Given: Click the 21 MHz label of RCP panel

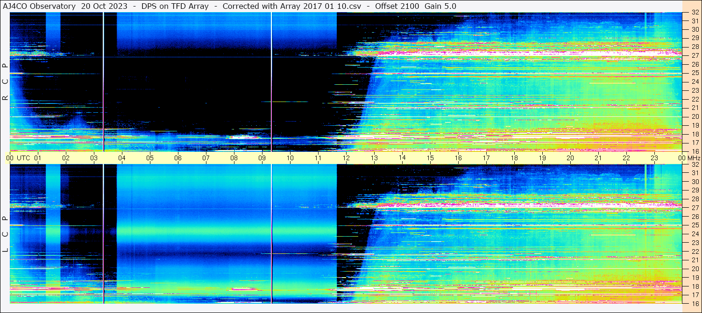Looking at the screenshot, I should (695, 108).
